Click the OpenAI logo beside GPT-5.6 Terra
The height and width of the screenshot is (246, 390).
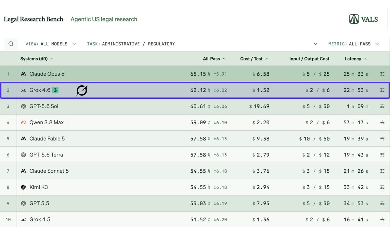[x=23, y=155]
